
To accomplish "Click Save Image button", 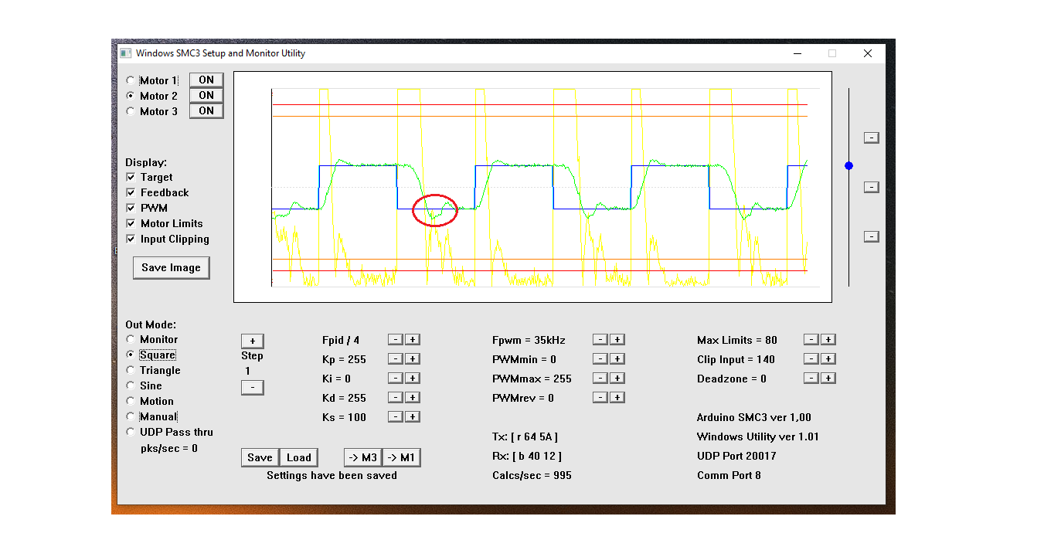I will [171, 268].
